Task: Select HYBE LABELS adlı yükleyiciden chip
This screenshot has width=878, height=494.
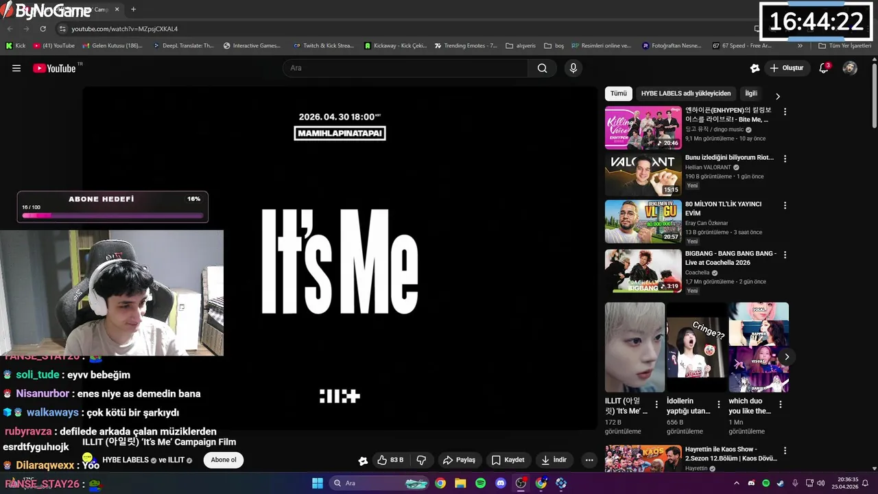Action: [686, 93]
